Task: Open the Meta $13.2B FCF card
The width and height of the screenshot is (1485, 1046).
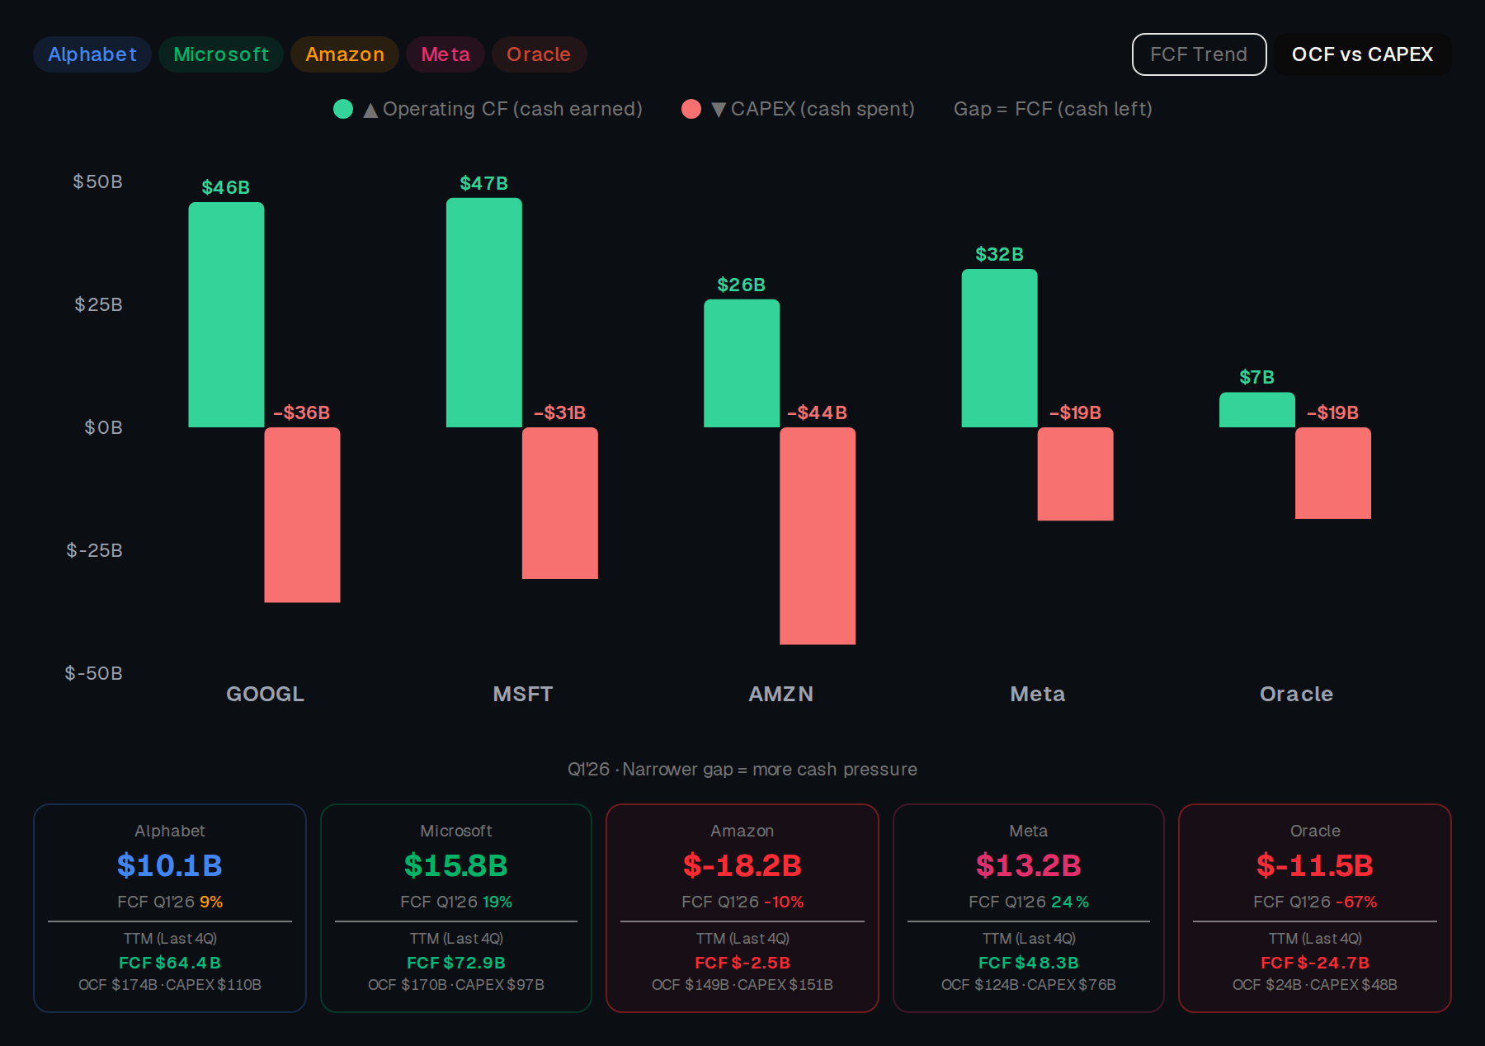Action: point(1029,908)
